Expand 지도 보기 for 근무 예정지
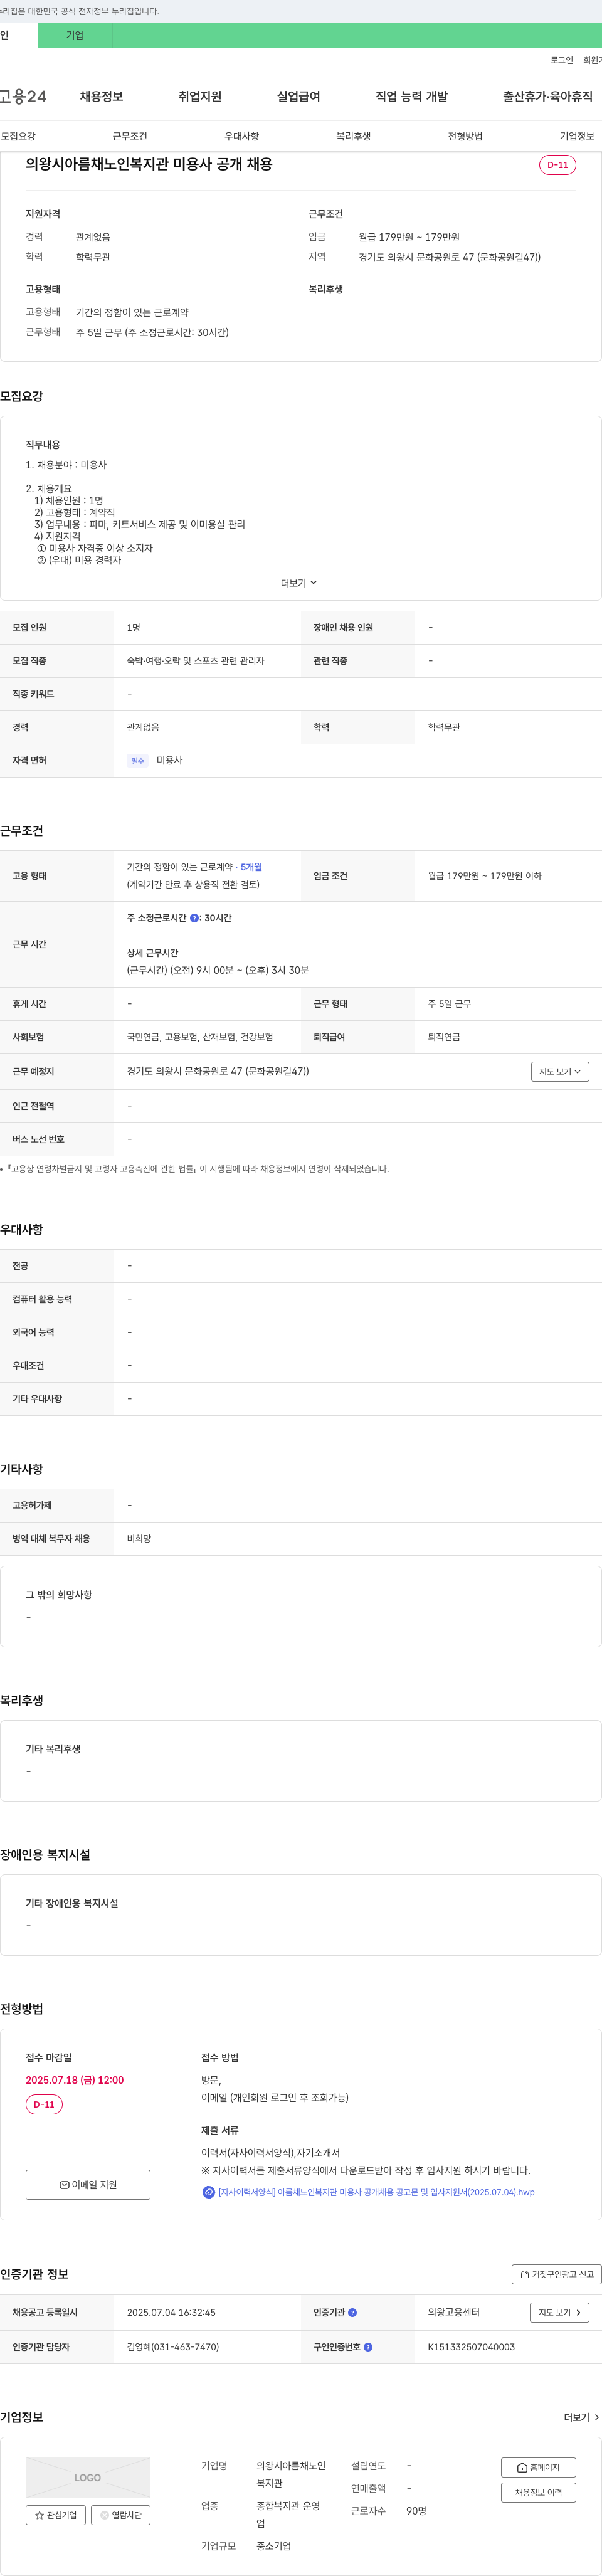 [x=560, y=1071]
